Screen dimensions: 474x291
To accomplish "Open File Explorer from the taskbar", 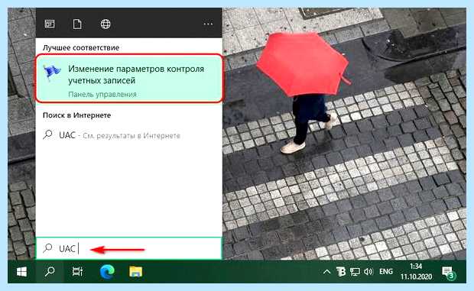I will (x=136, y=272).
